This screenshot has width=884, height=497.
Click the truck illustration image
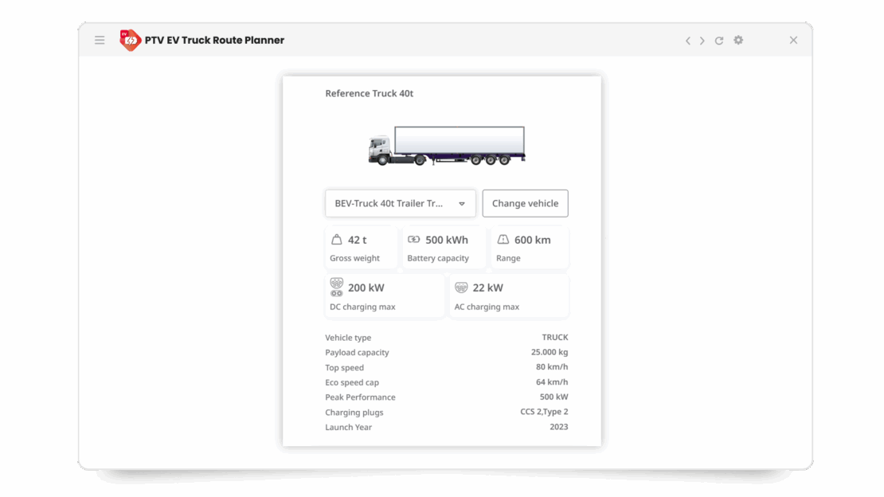click(446, 146)
